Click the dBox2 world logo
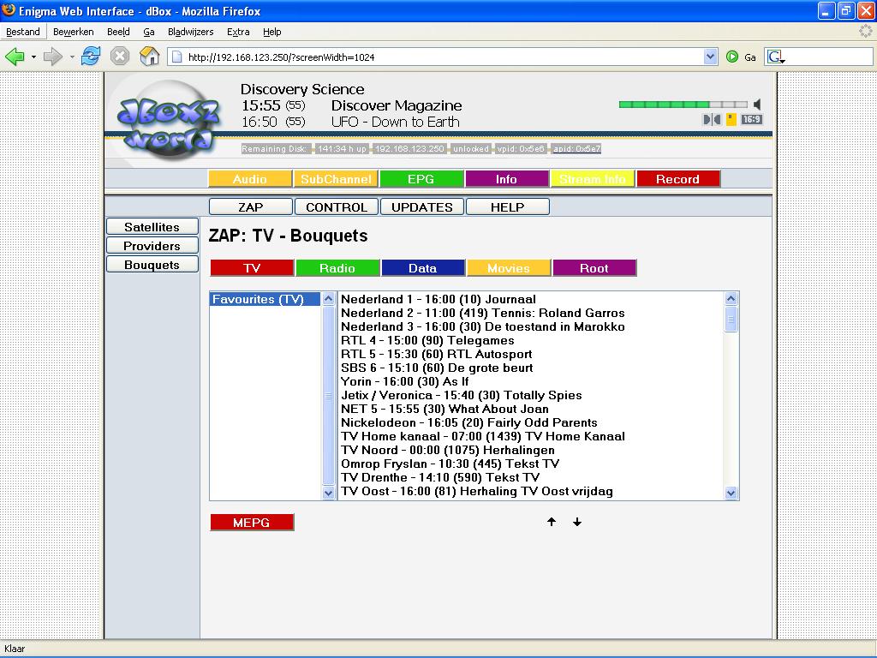877x658 pixels. tap(168, 120)
